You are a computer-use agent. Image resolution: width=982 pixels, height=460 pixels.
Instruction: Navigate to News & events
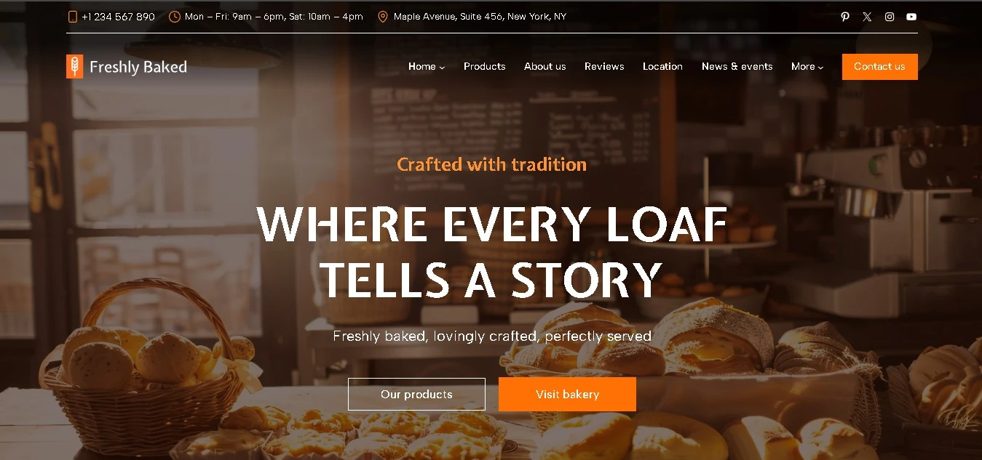(x=737, y=66)
